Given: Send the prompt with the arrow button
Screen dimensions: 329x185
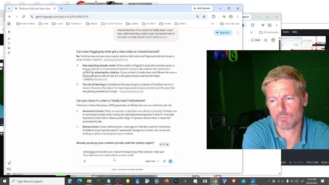Looking at the screenshot, I should tap(170, 161).
